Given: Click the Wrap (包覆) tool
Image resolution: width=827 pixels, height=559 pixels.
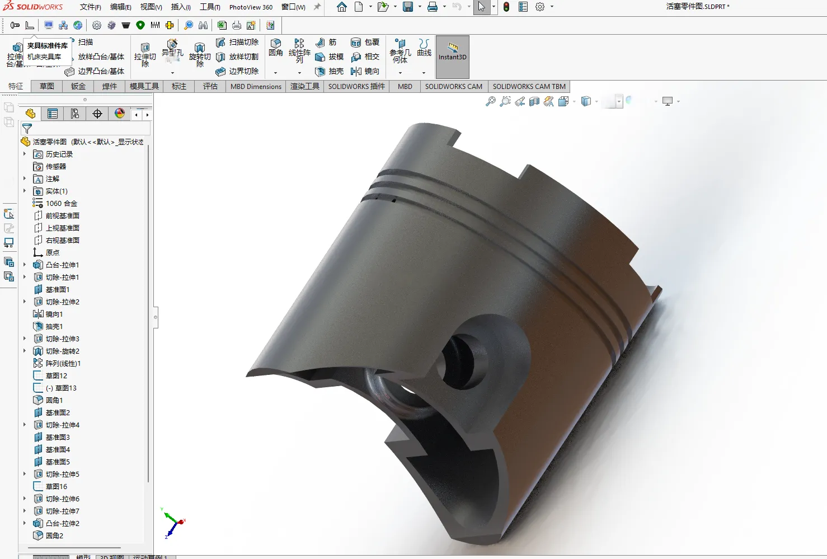Looking at the screenshot, I should pyautogui.click(x=365, y=43).
